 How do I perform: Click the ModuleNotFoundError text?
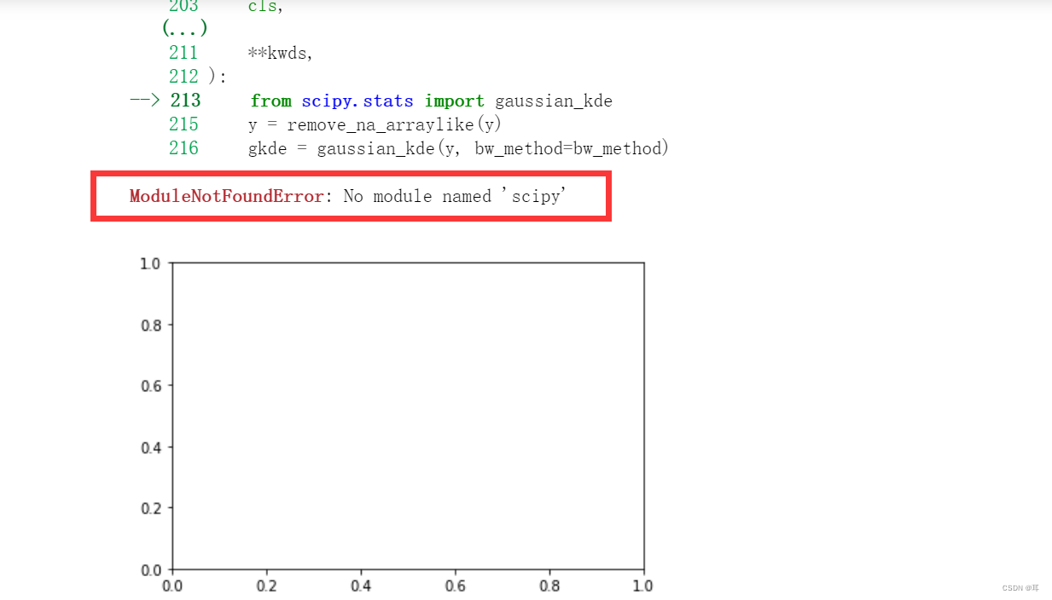pyautogui.click(x=224, y=195)
